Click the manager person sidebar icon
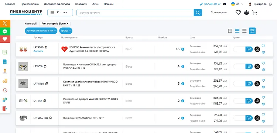Image resolution: width=277 pixels, height=133 pixels. [x=5, y=71]
